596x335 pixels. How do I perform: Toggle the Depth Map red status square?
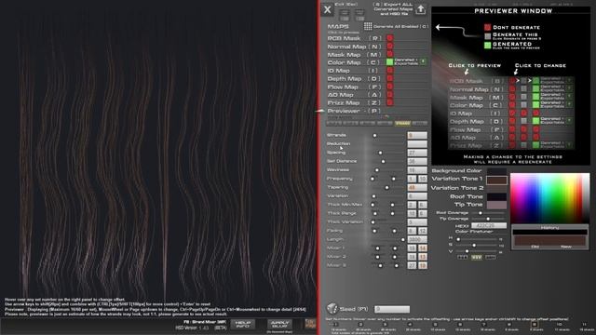(389, 78)
